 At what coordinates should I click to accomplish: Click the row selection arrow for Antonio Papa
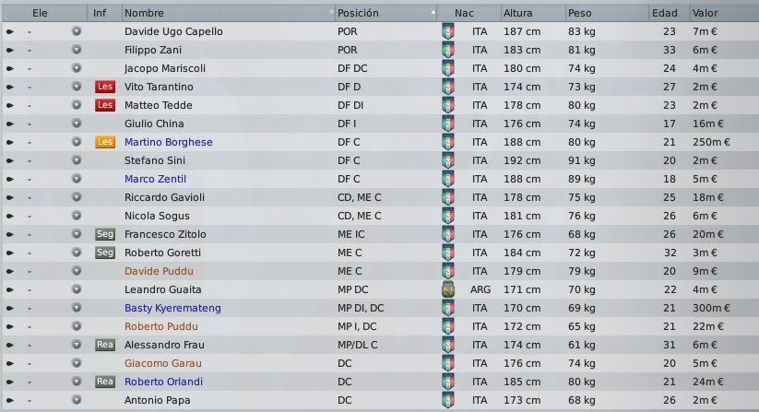(10, 400)
